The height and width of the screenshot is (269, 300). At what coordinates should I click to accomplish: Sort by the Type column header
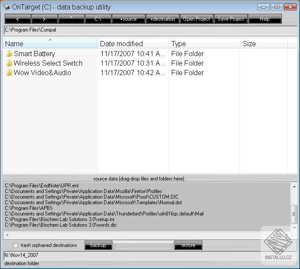click(x=204, y=44)
